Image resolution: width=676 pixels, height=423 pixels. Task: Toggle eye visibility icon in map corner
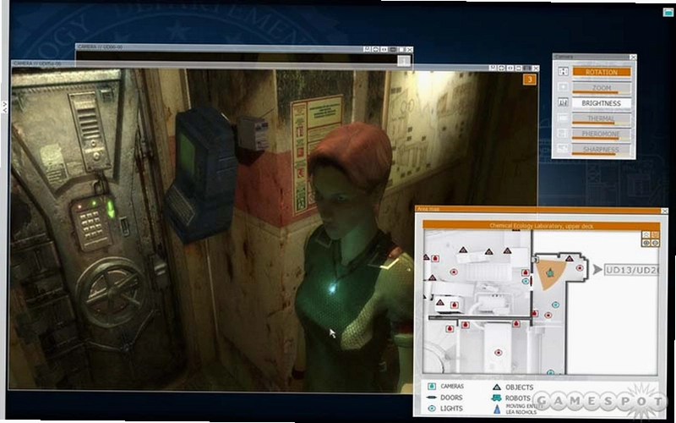point(646,244)
